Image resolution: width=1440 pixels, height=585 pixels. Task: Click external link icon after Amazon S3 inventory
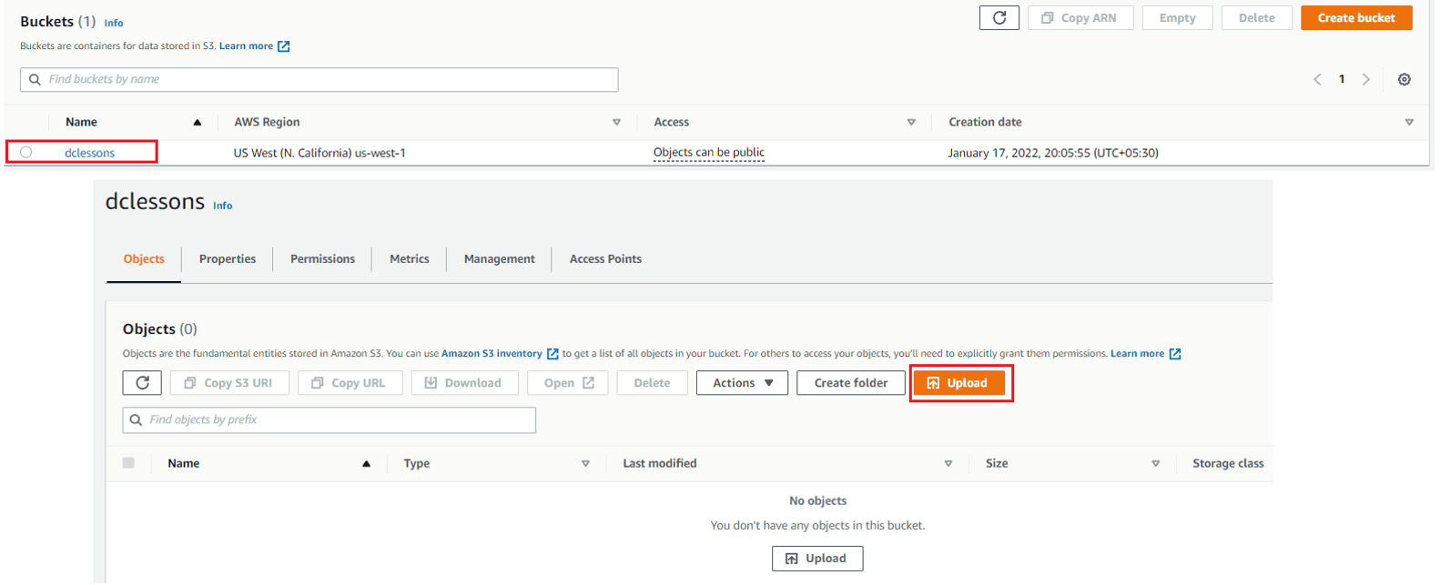[553, 354]
